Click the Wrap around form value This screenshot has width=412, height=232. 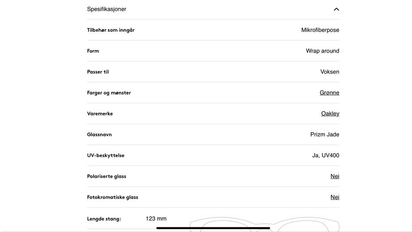322,51
